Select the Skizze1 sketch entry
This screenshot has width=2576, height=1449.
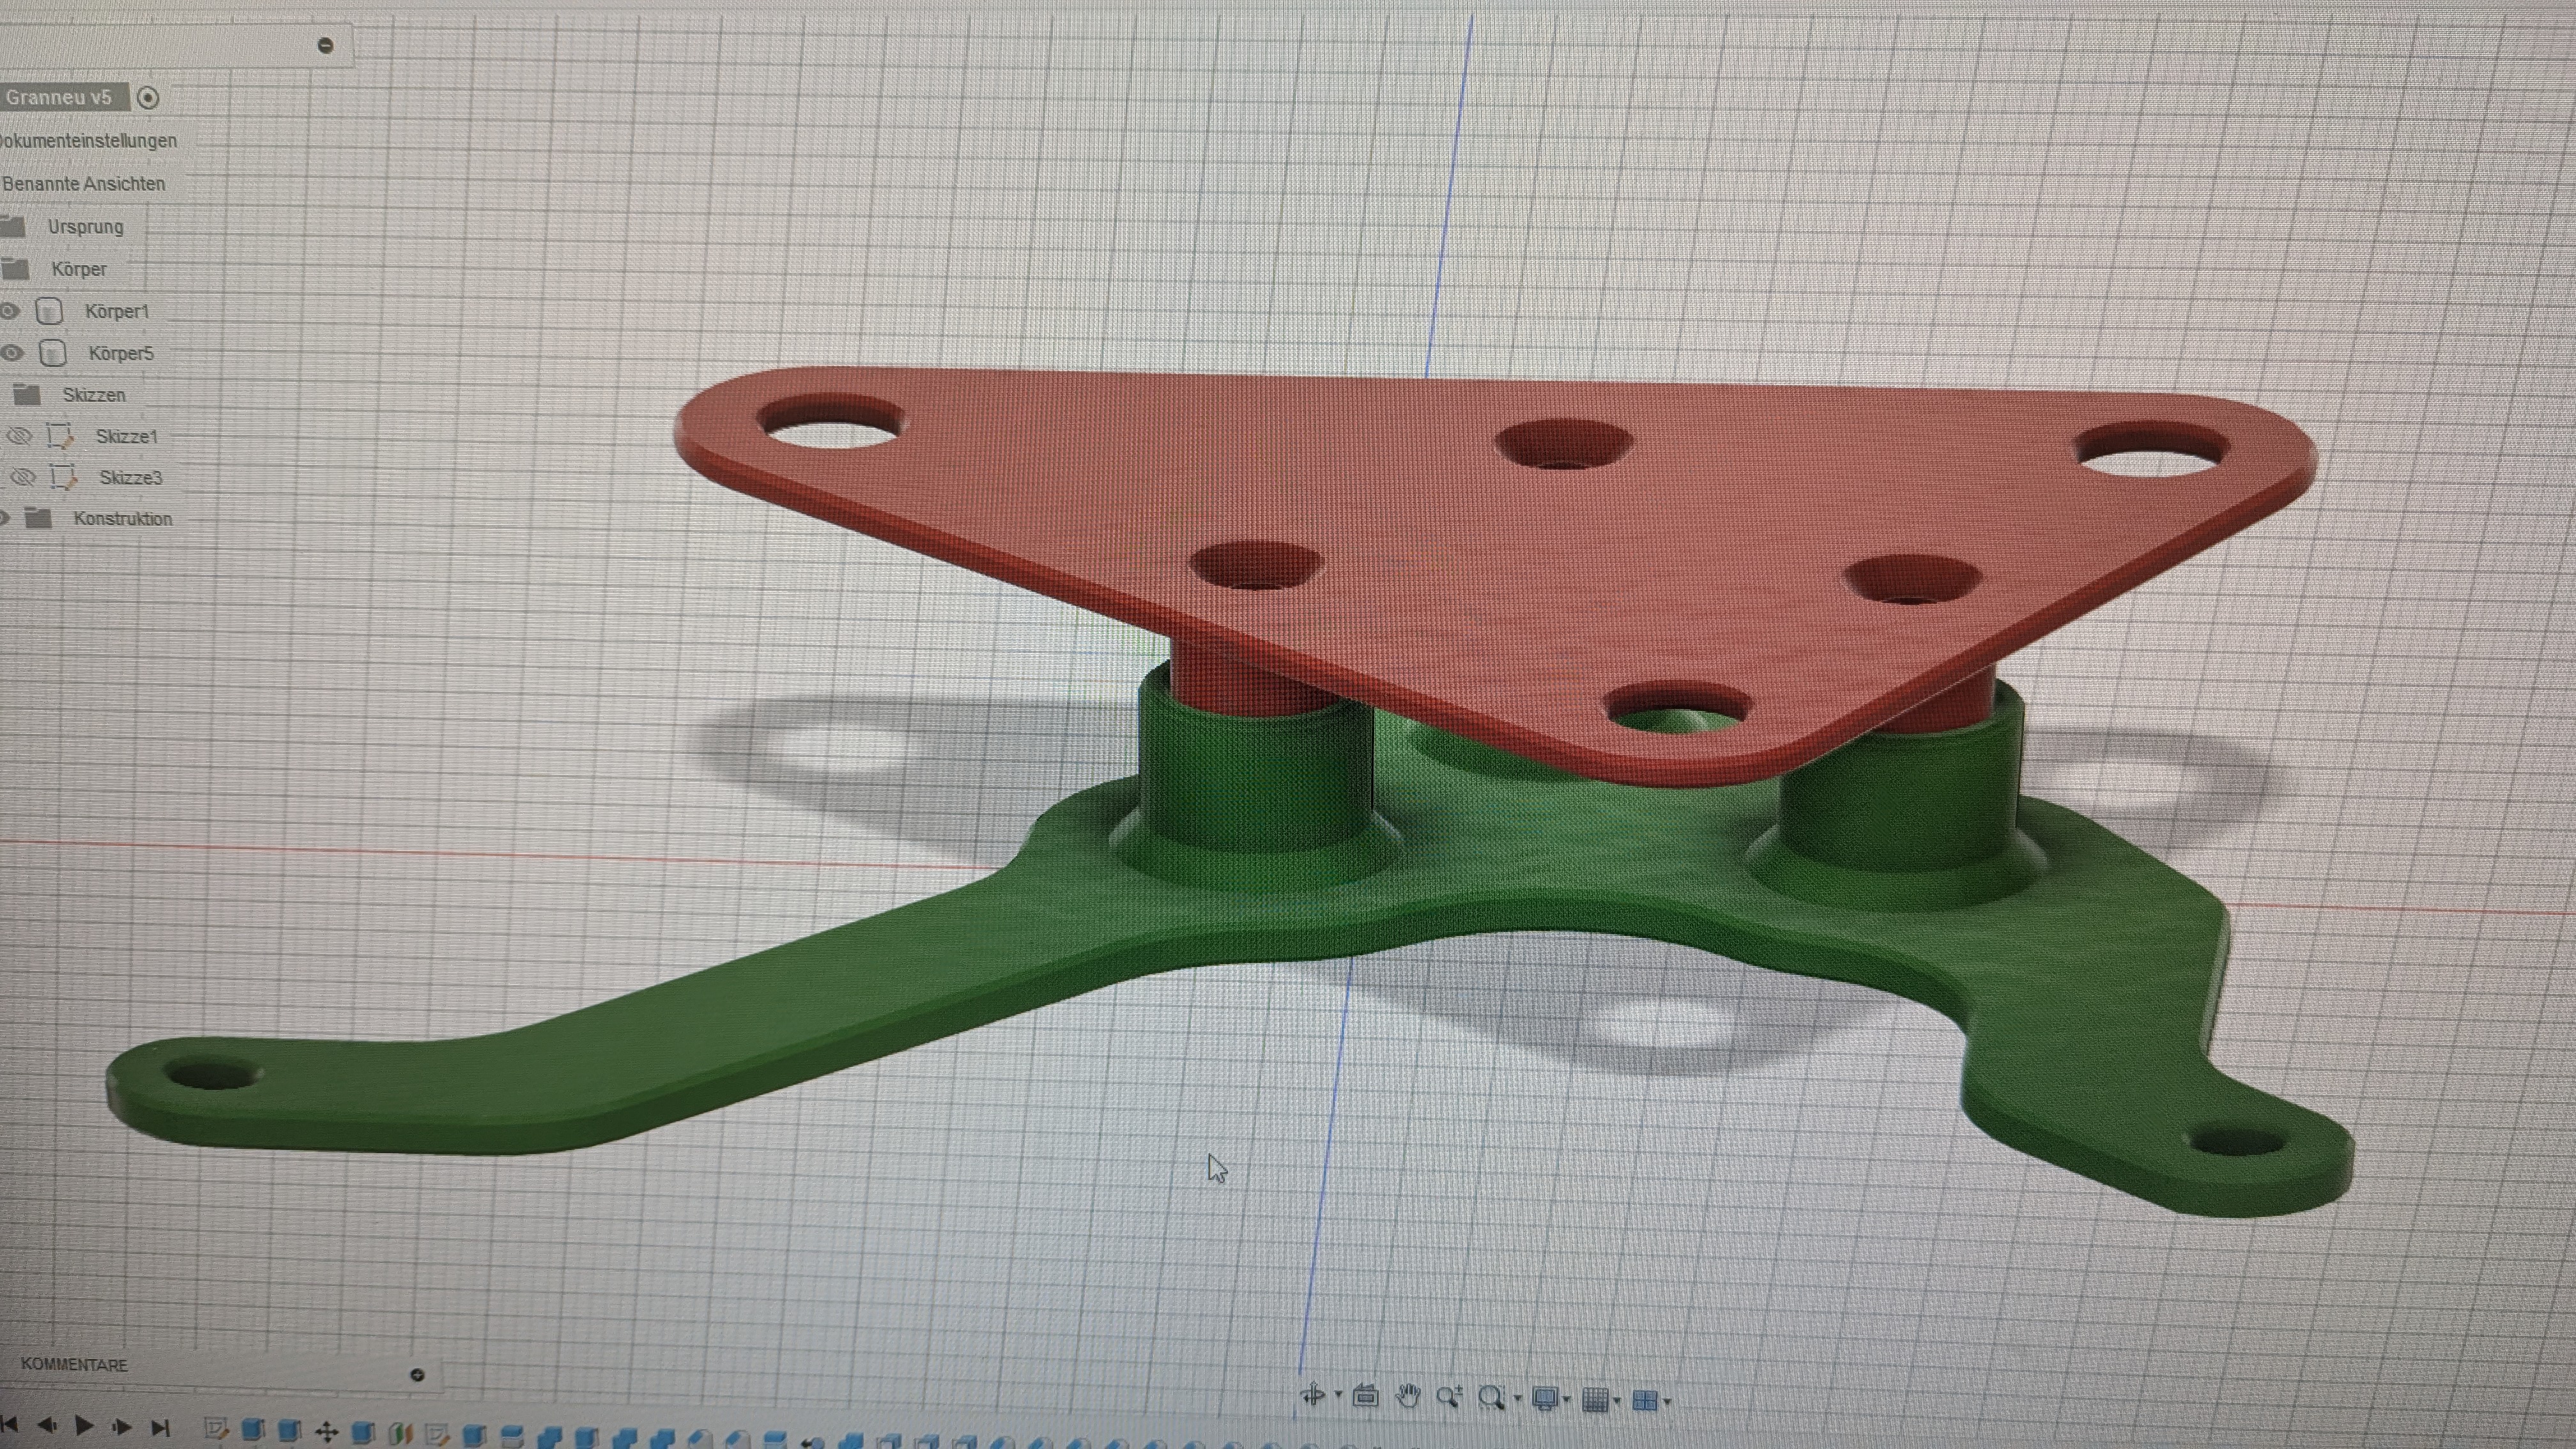(x=127, y=437)
